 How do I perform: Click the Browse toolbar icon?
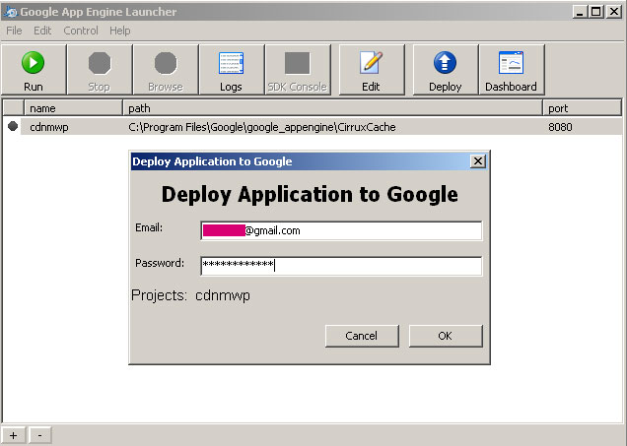[166, 63]
